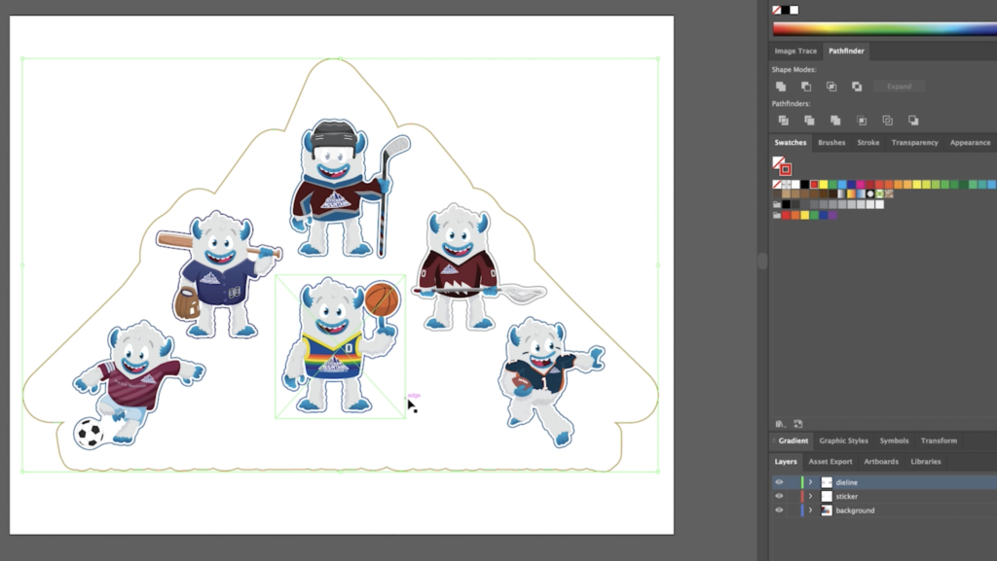Viewport: 997px width, 561px height.
Task: Click the None swatch in swatches row
Action: coord(777,184)
